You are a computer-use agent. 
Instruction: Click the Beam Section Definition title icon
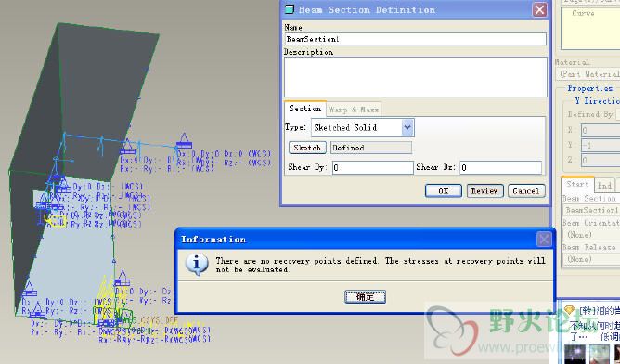(290, 9)
